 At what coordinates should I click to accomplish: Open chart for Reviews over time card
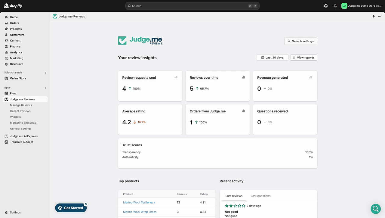point(243,77)
